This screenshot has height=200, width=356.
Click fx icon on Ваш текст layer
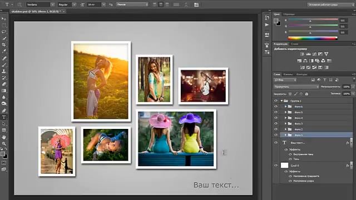[x=347, y=143]
